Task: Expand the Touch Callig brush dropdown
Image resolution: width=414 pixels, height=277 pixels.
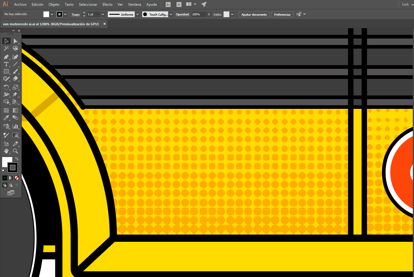Action: 171,14
